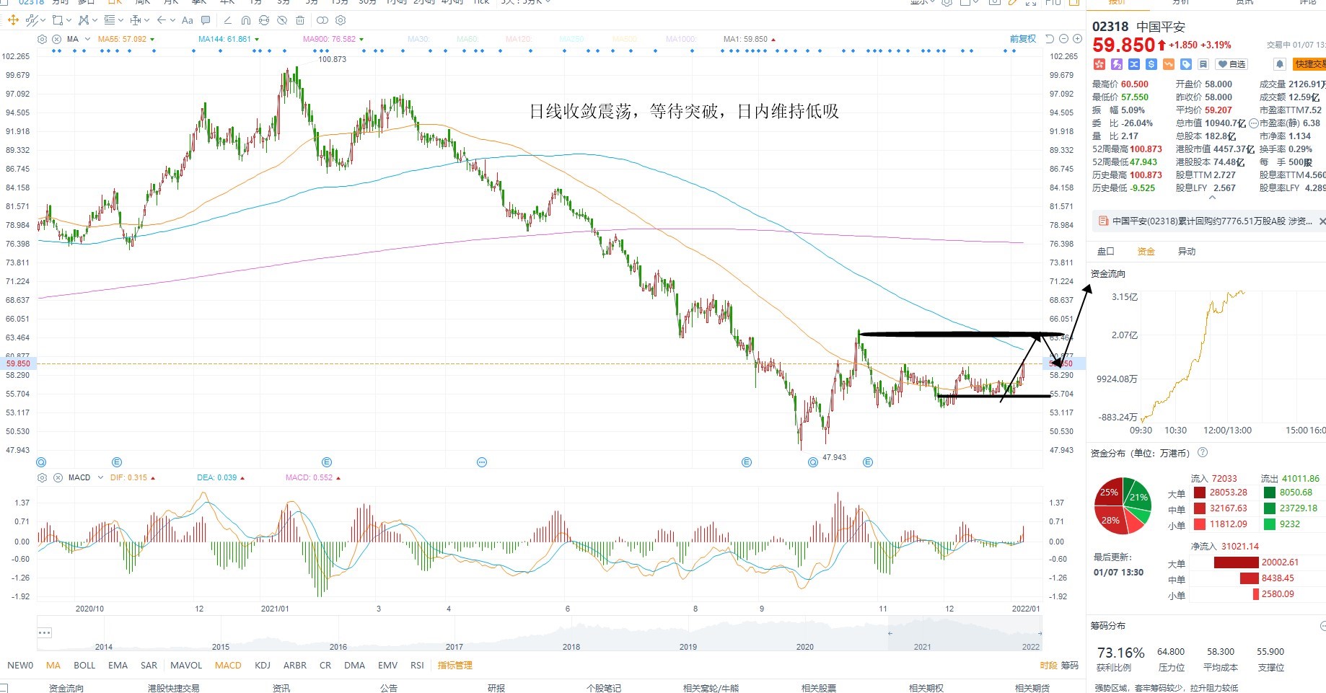Click the orange 快捷交易 button
Image resolution: width=1326 pixels, height=693 pixels.
click(x=1309, y=64)
